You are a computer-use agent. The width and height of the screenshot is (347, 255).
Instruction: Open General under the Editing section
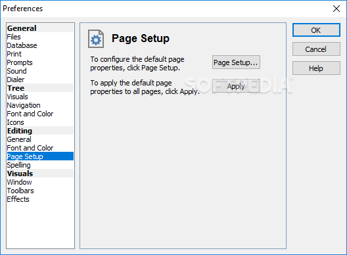point(40,139)
